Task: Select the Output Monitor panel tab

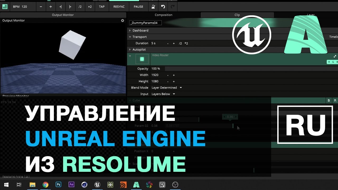Action: (x=63, y=15)
